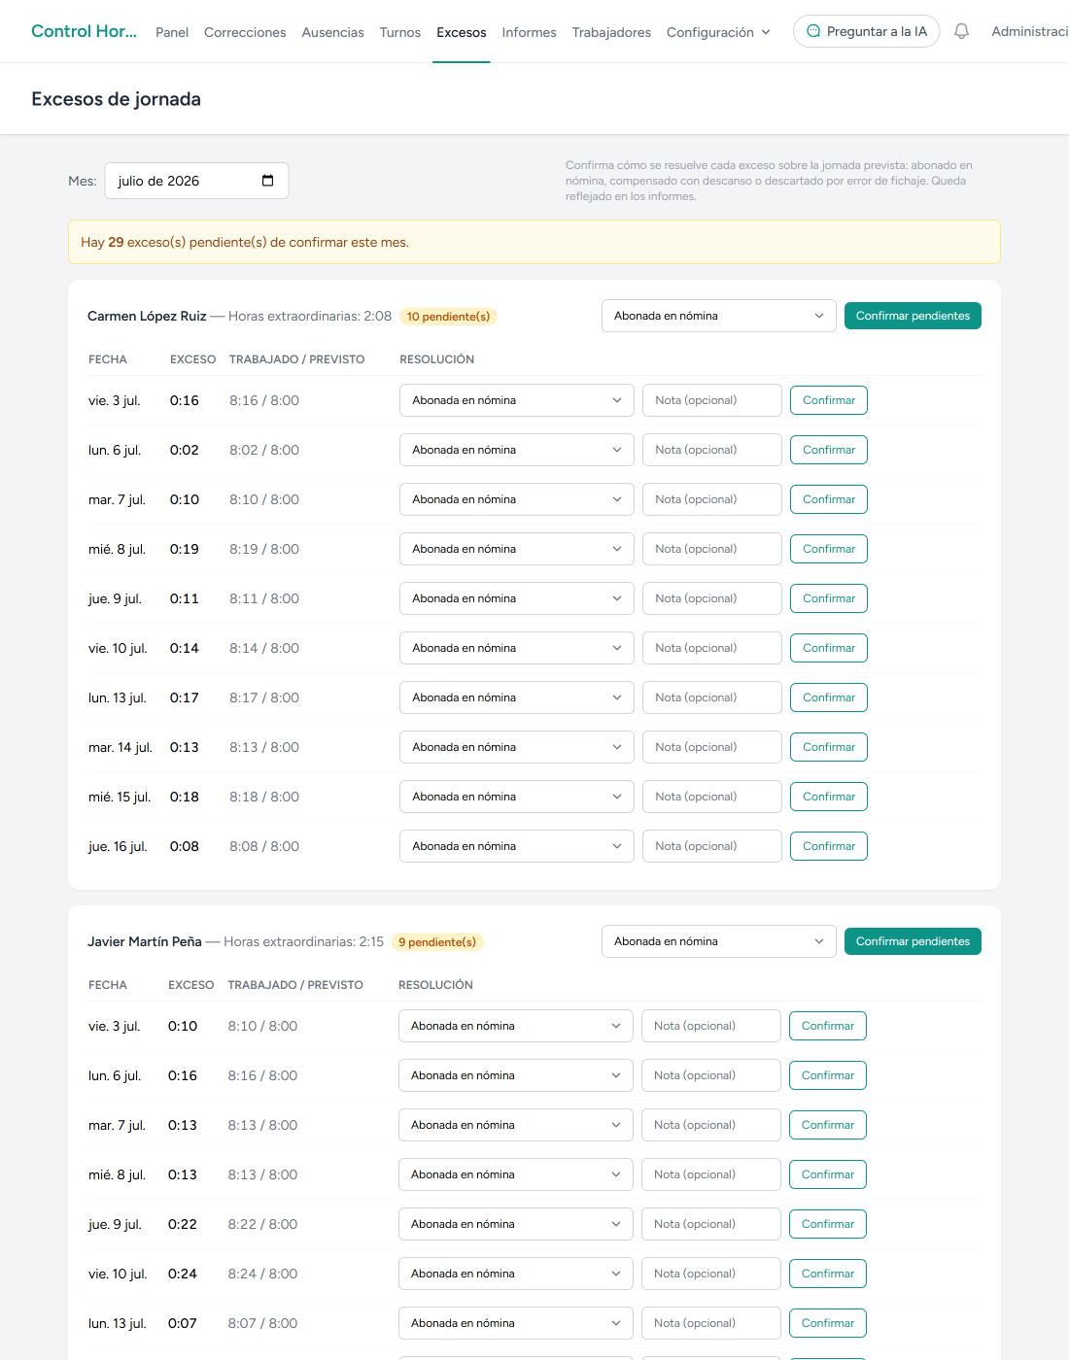Switch to Ausencias tab
This screenshot has height=1360, width=1069.
332,32
